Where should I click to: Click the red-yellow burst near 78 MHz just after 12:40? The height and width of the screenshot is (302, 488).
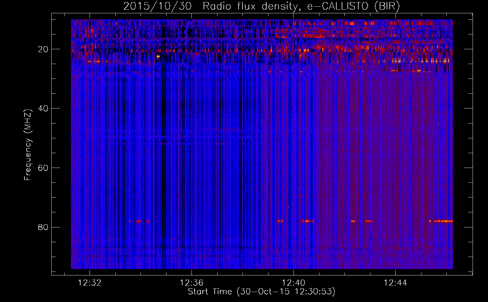[307, 221]
